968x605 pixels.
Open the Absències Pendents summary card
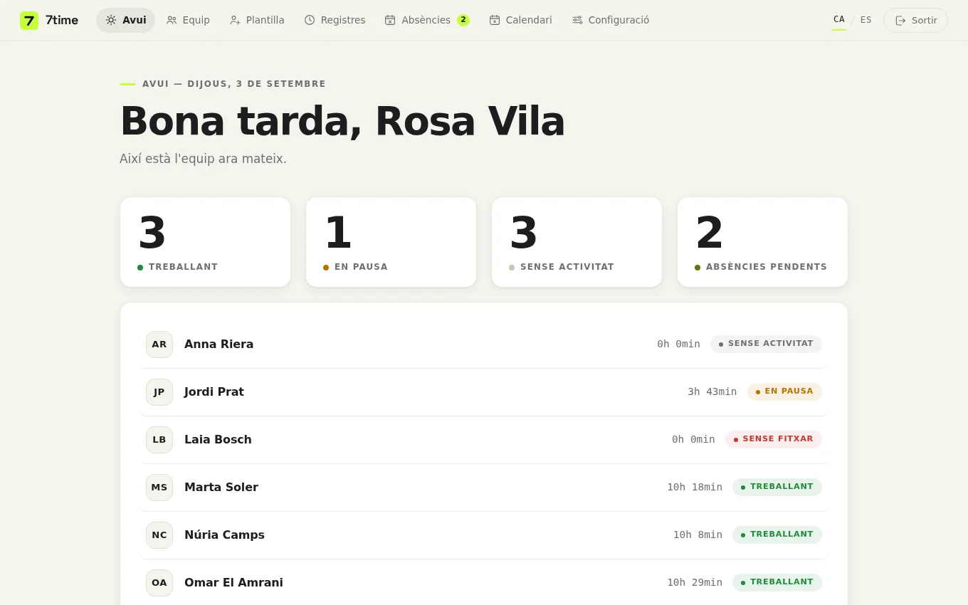[x=763, y=242]
